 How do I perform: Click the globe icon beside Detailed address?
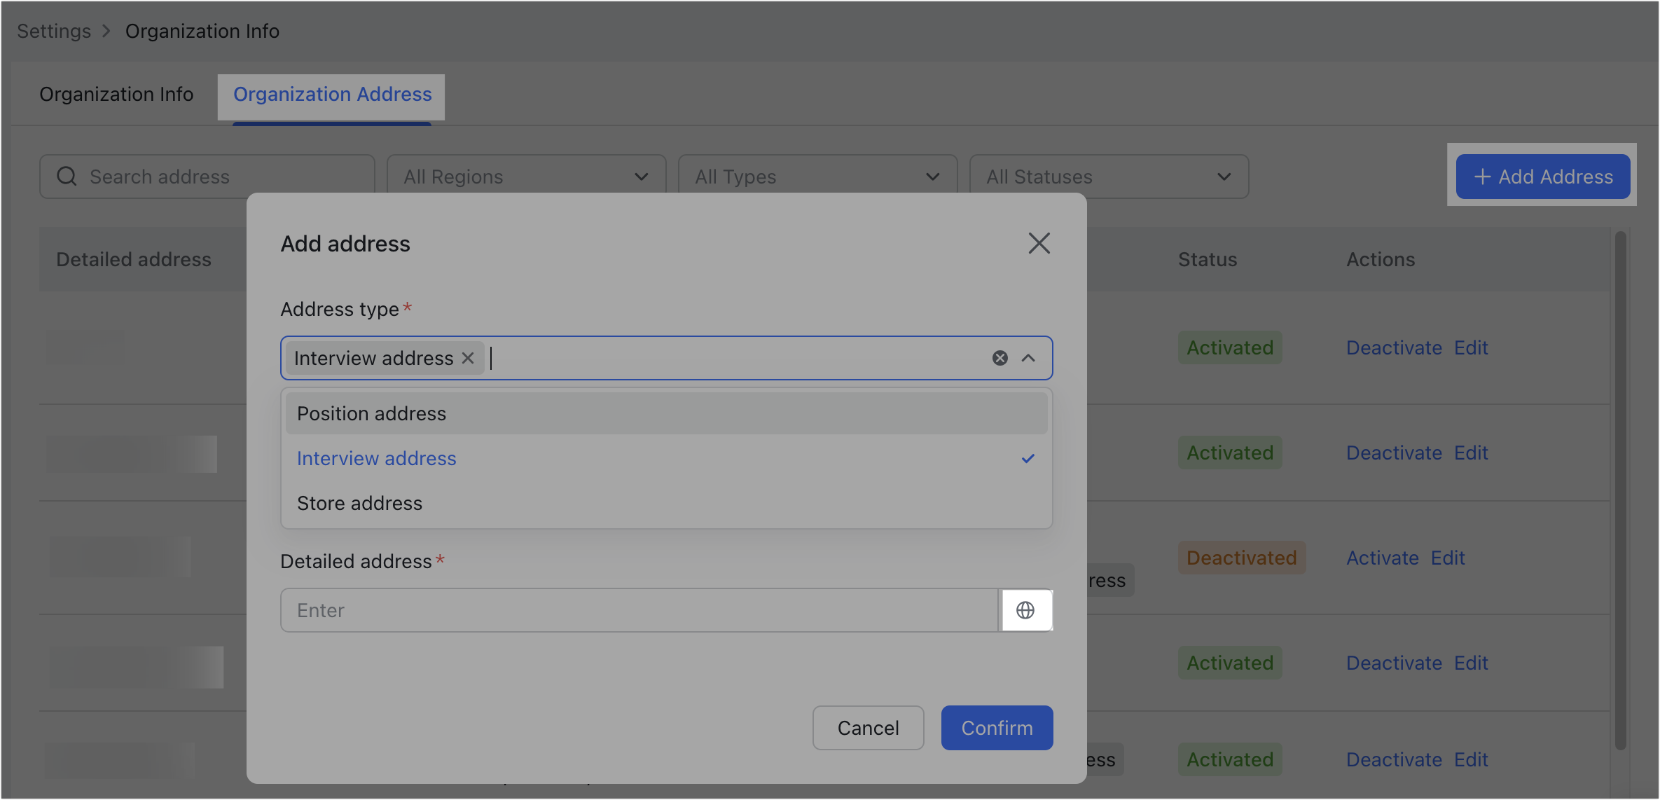tap(1025, 610)
